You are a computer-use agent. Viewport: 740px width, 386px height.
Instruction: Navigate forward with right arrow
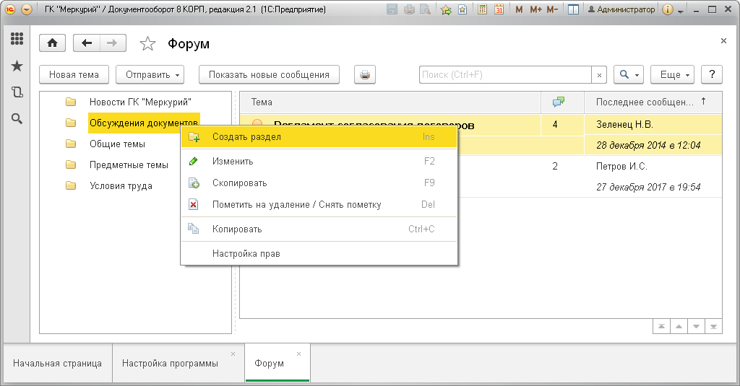click(x=112, y=43)
